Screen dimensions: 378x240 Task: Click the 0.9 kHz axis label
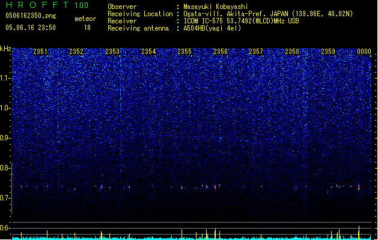[5, 138]
